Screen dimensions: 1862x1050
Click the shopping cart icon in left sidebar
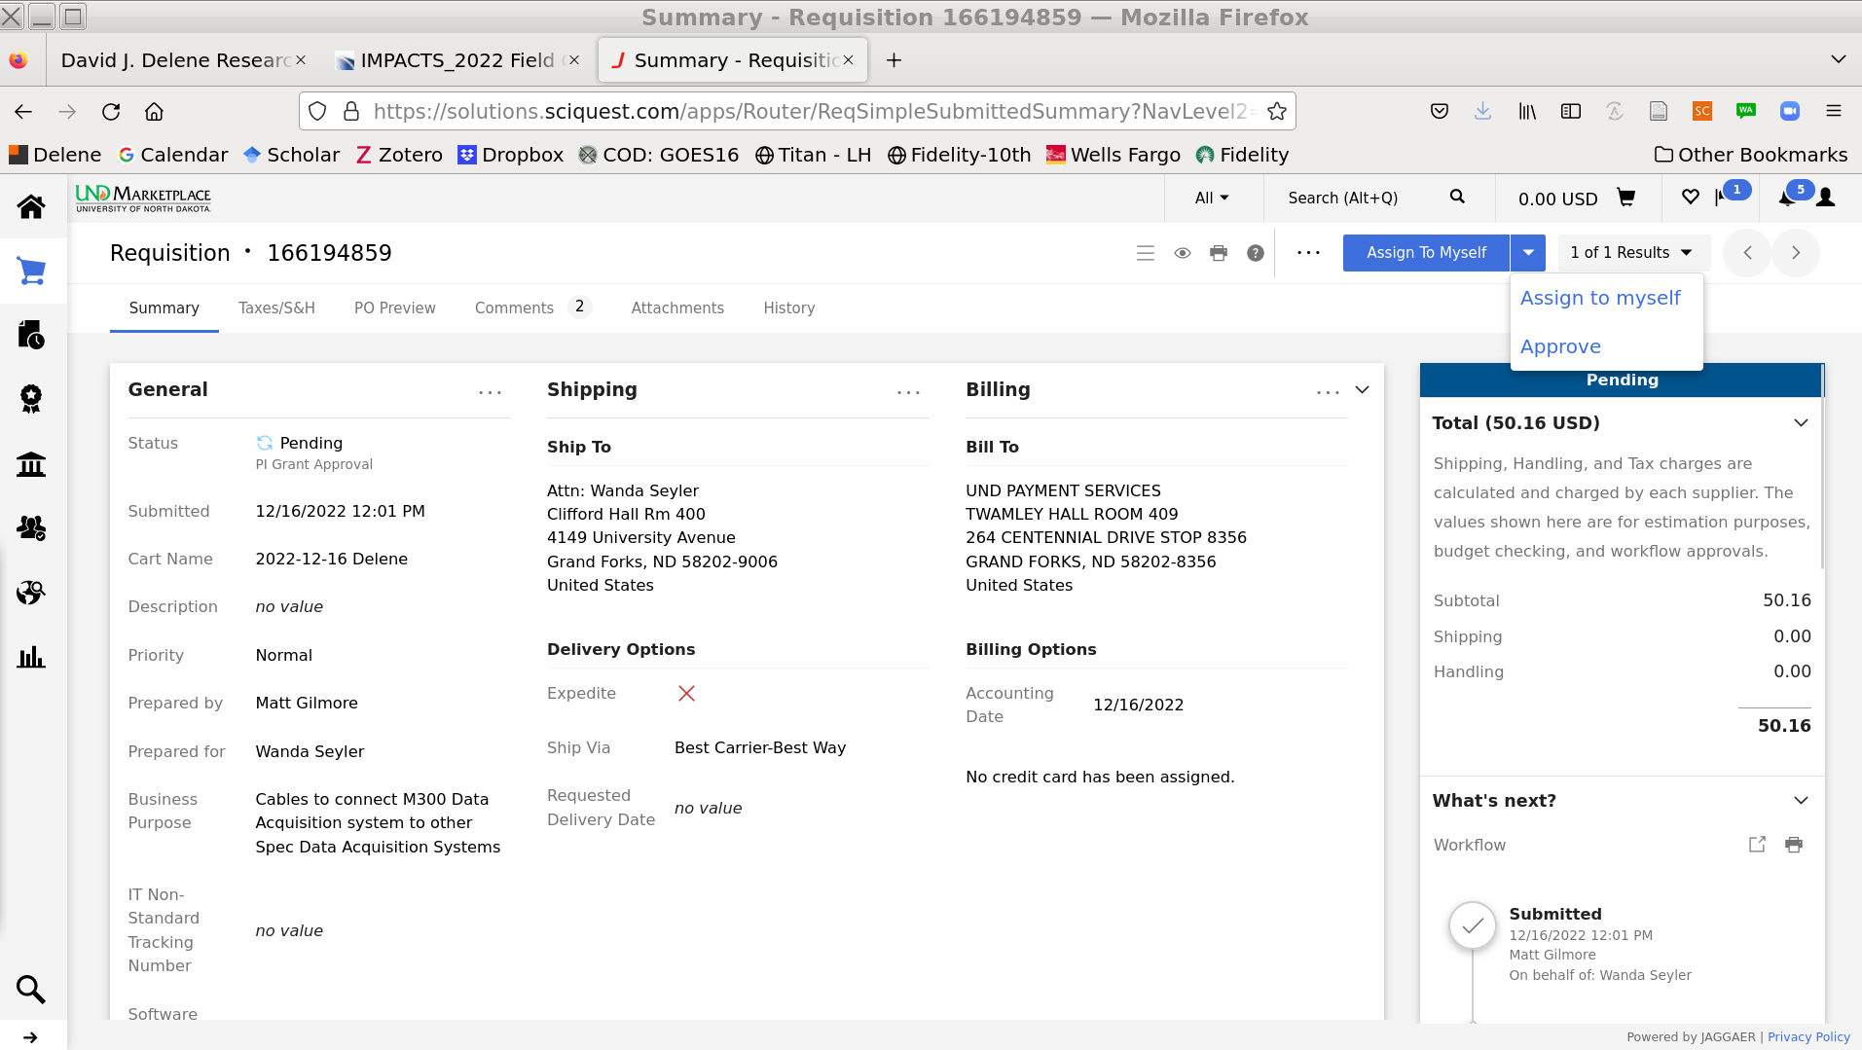[31, 272]
